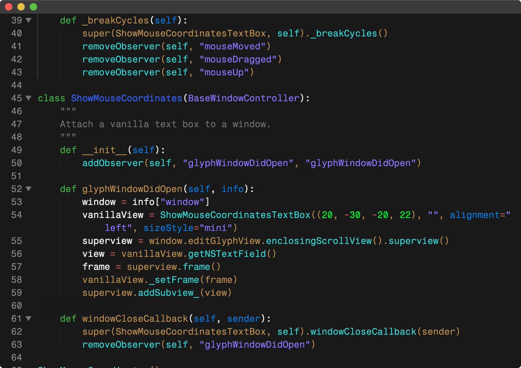Collapse the ShowMouseCoordinates class fold at line 45

(29, 98)
